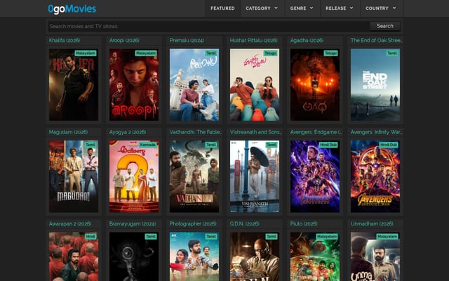Select the Khalifa movie poster

coord(74,84)
